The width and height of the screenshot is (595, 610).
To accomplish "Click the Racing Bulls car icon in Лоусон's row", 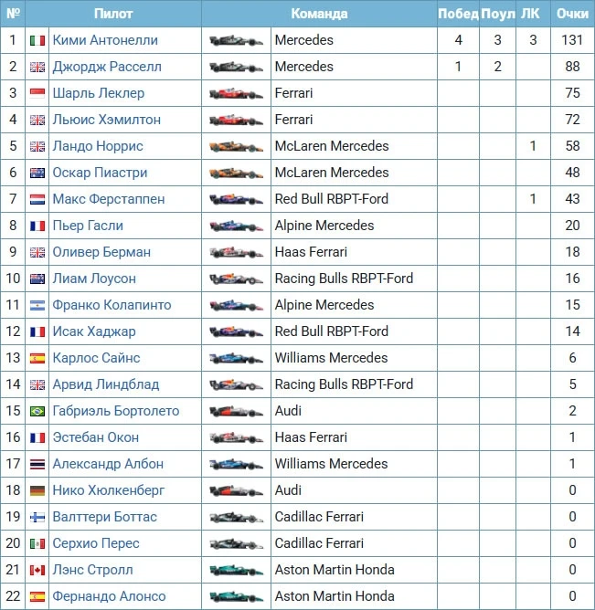I will [x=237, y=279].
